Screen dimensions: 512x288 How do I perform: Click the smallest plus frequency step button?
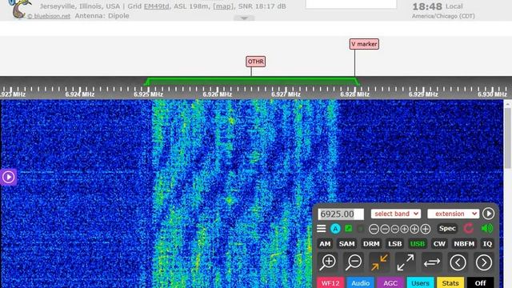pyautogui.click(x=404, y=229)
